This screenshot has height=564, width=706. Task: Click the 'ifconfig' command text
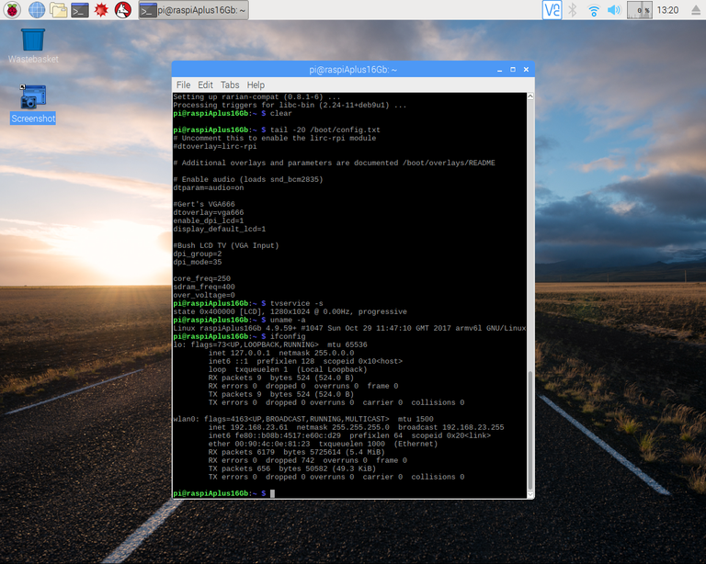[x=288, y=336]
